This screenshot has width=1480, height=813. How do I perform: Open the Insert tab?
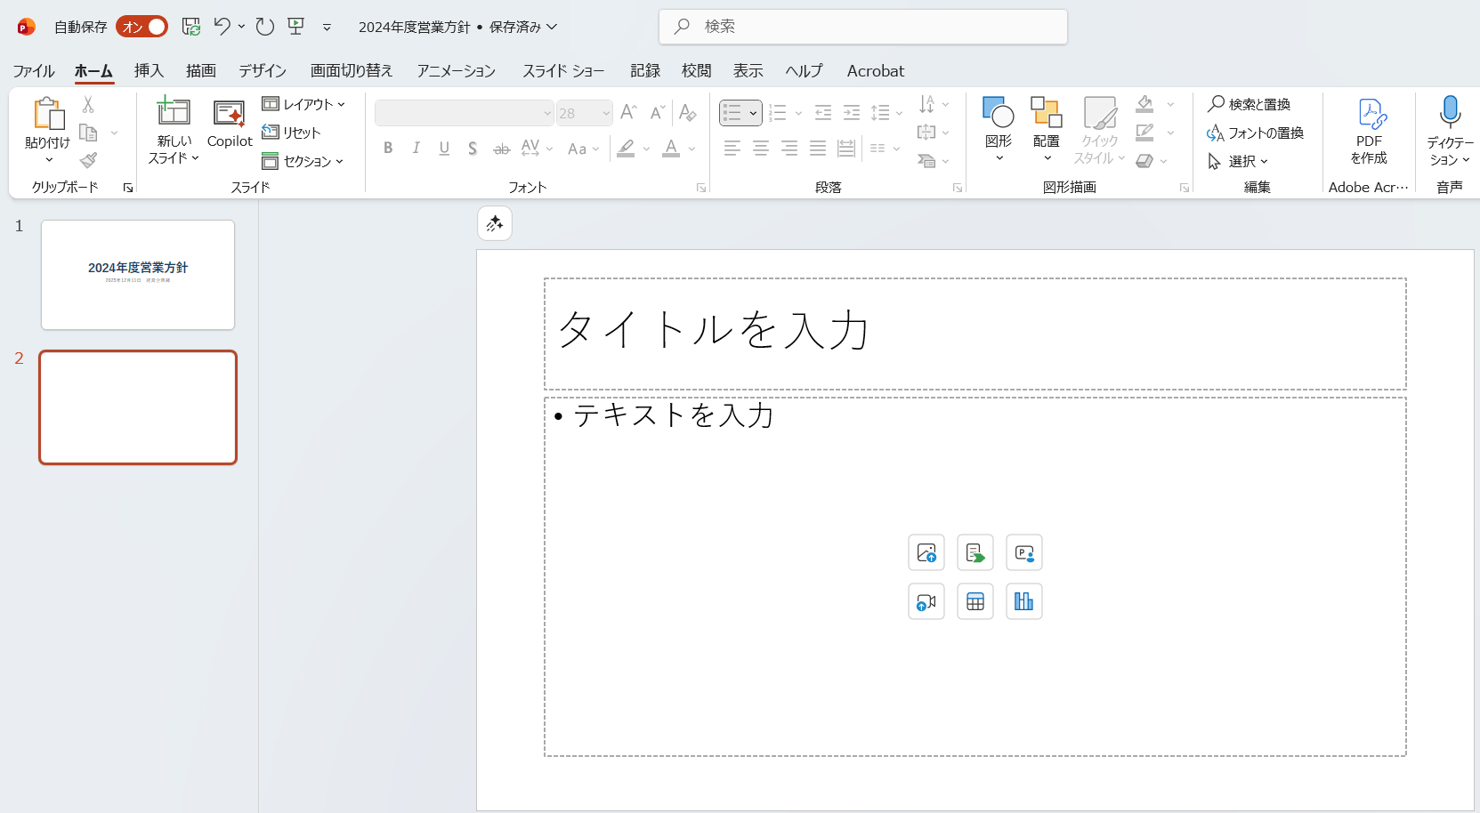149,71
